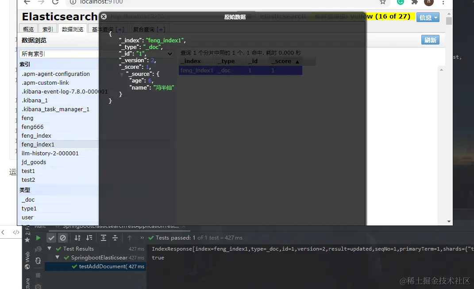Go to previous failed test arrow

tap(129, 238)
